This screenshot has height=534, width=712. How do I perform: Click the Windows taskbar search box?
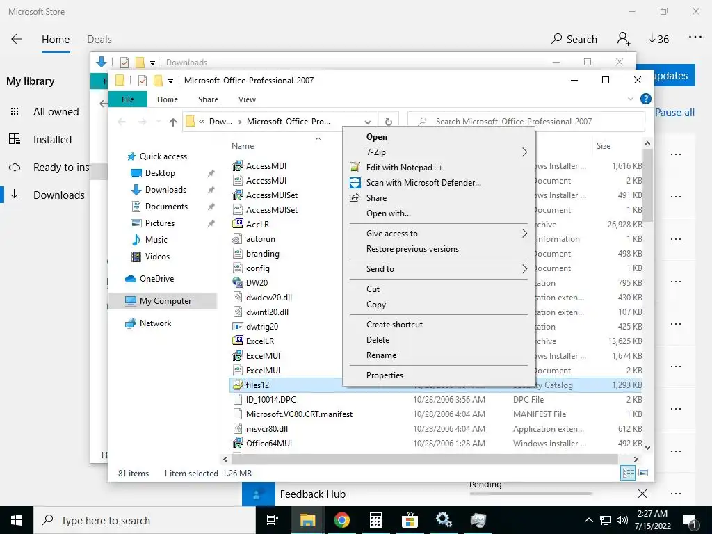pos(143,520)
